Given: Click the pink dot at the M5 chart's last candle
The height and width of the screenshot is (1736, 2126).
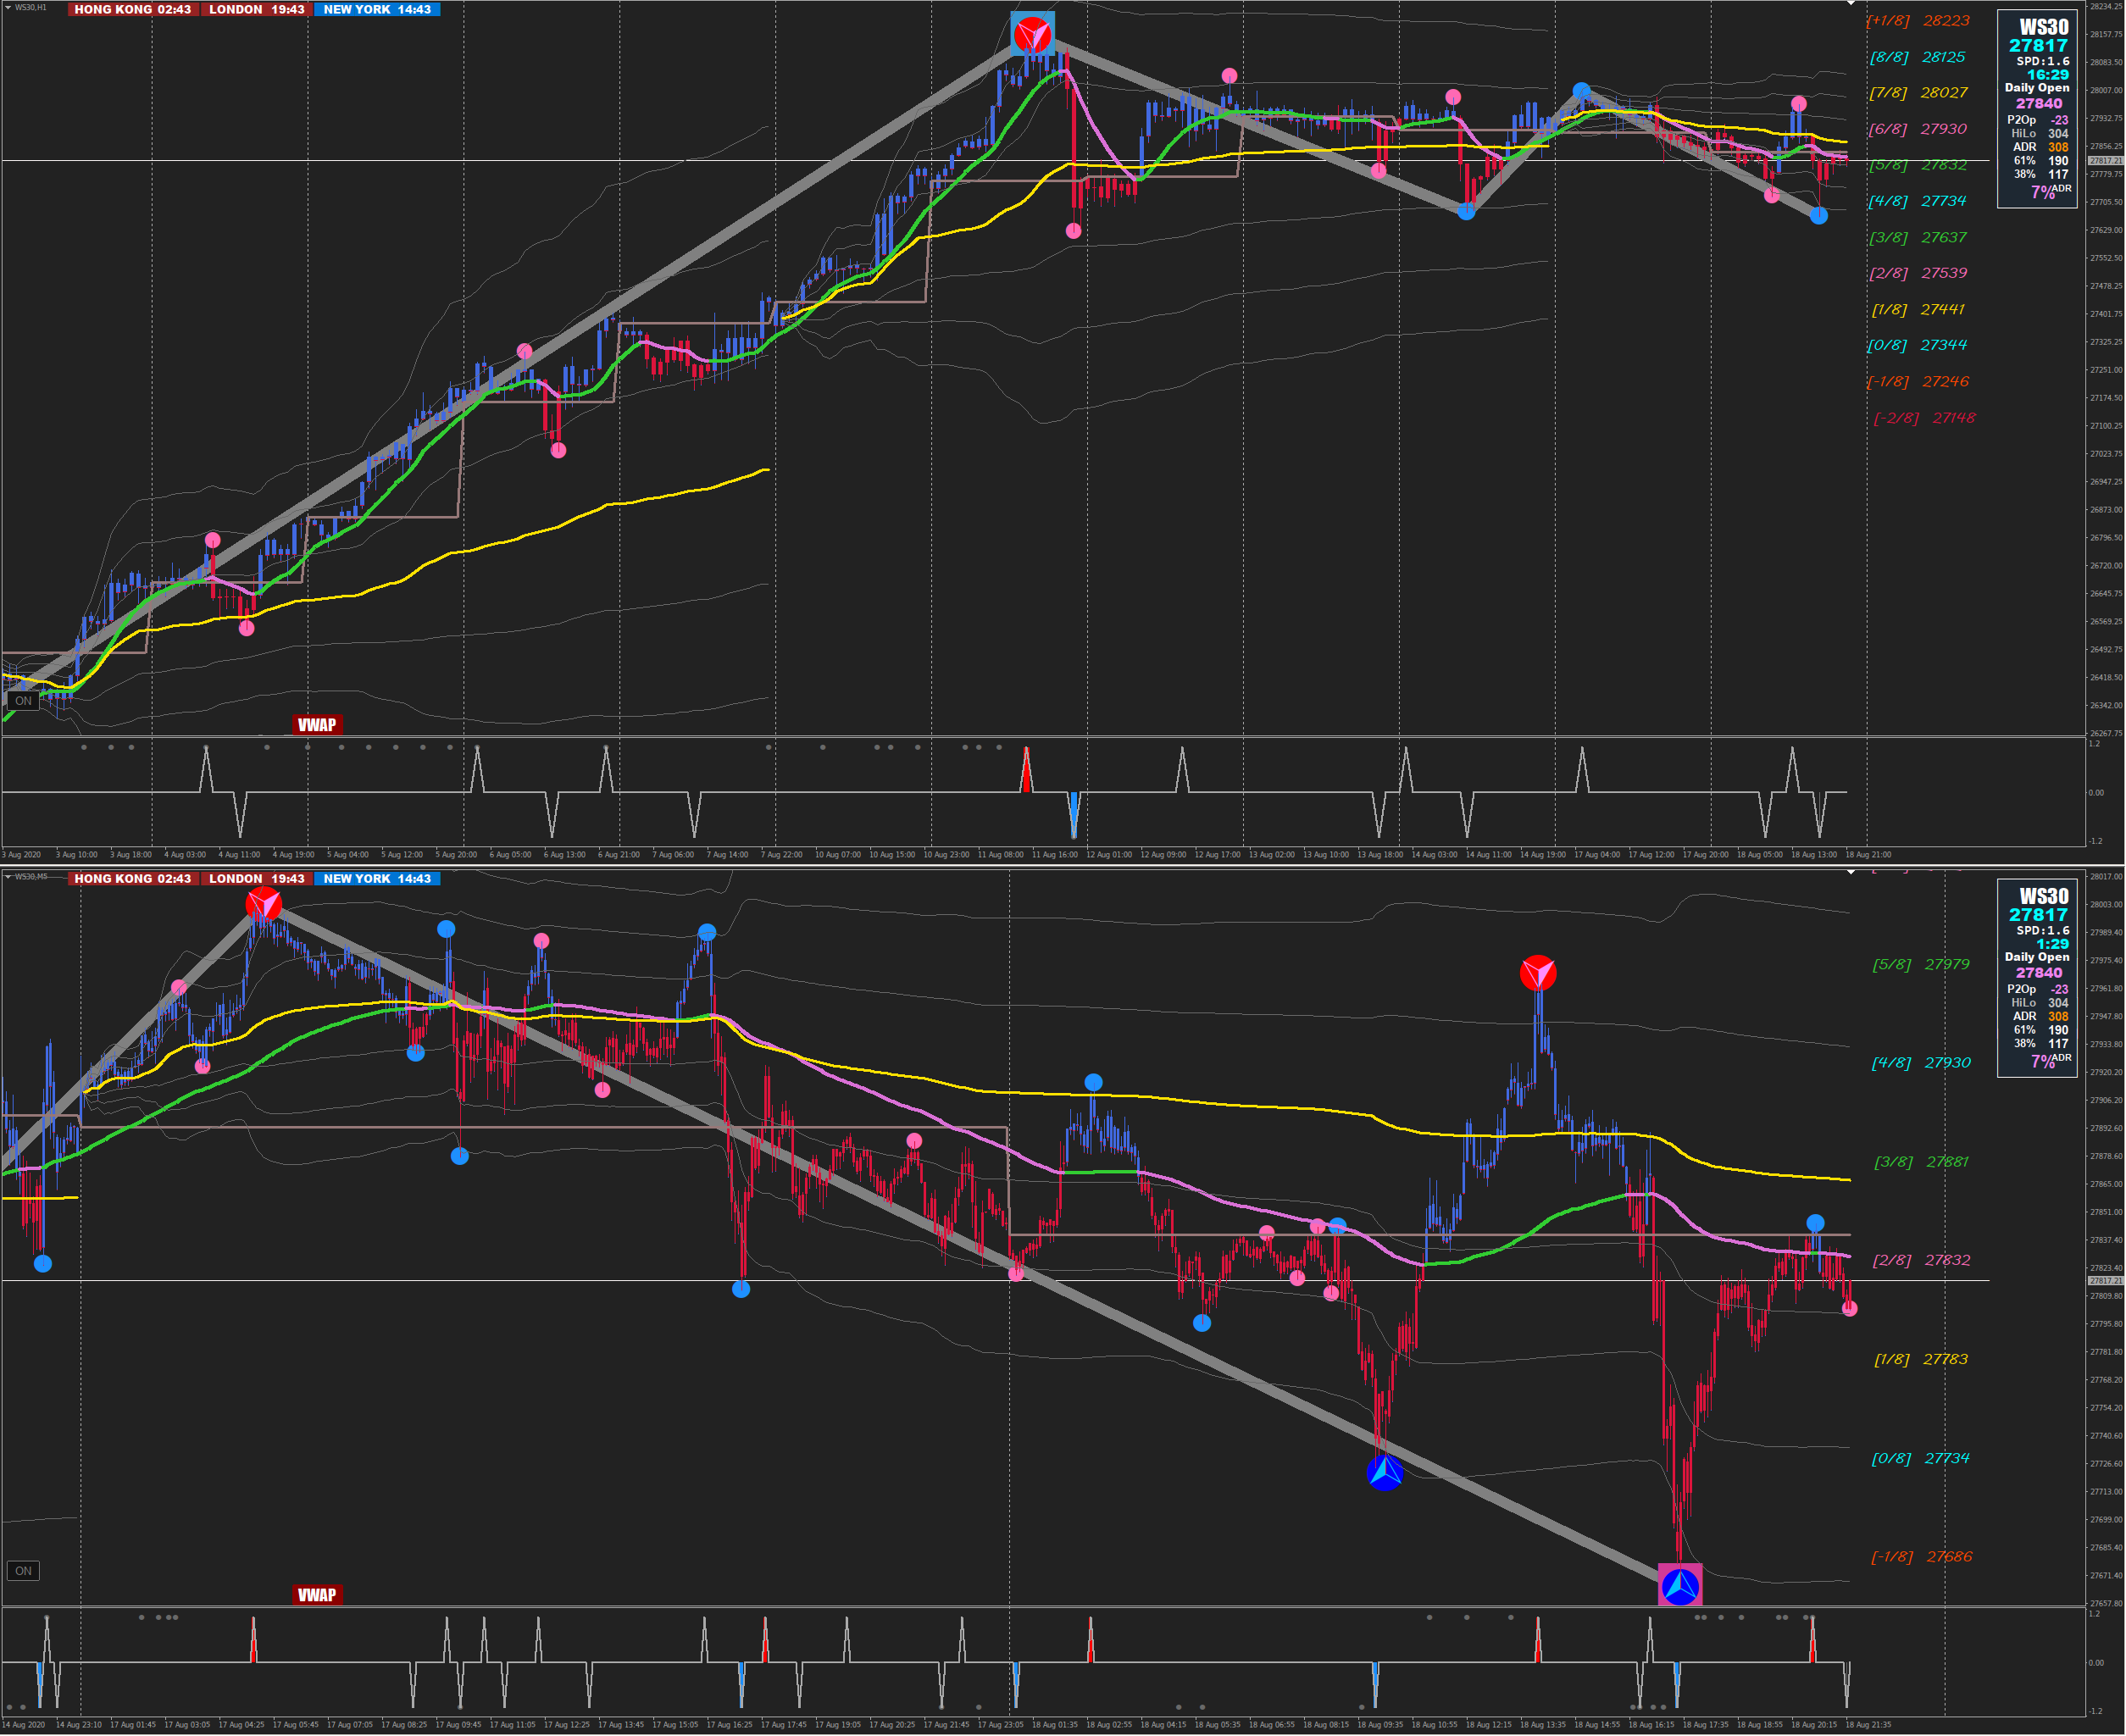Looking at the screenshot, I should click(1849, 1308).
